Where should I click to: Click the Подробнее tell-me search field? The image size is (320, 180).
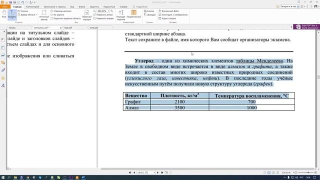click(x=140, y=6)
